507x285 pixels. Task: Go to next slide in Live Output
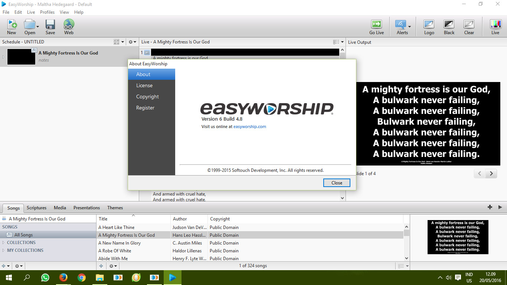point(491,173)
